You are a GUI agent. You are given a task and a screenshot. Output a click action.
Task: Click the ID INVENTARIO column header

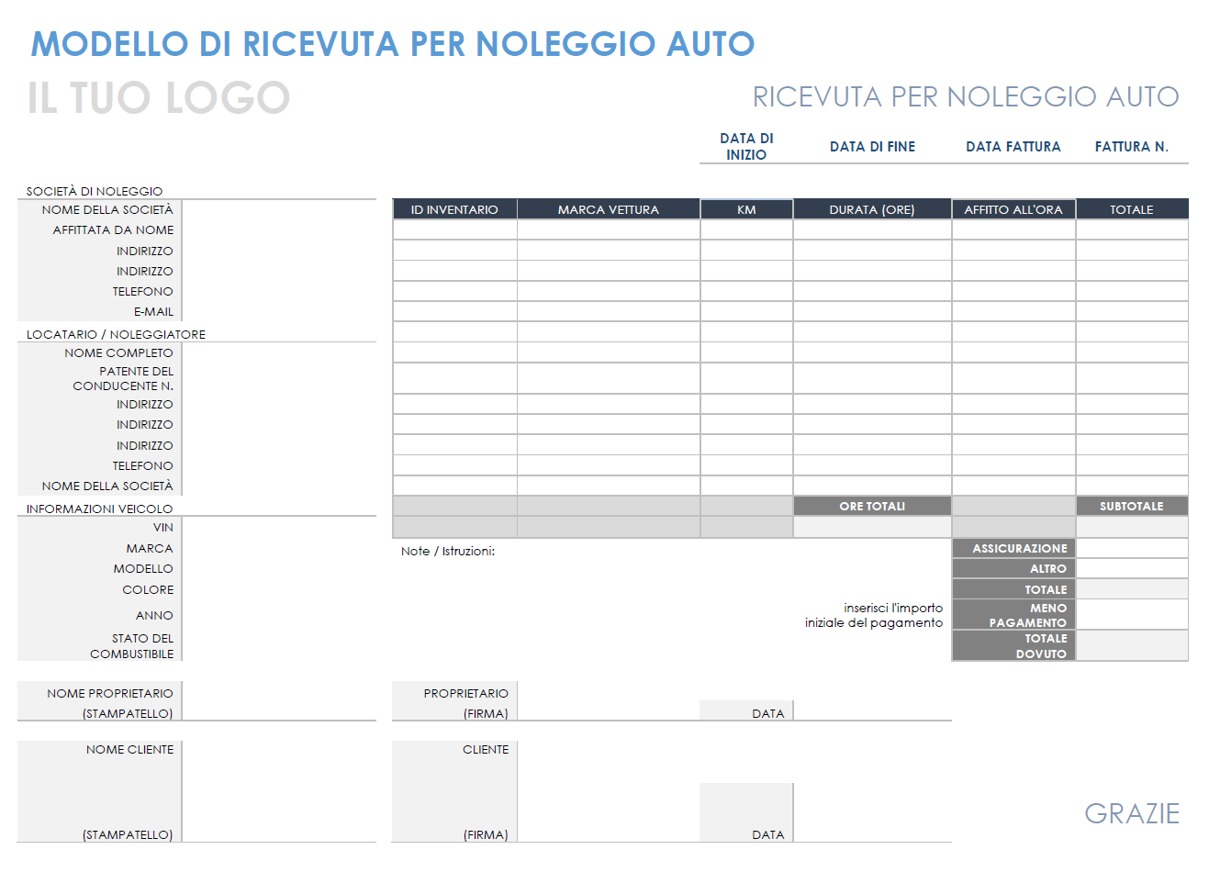pyautogui.click(x=454, y=209)
